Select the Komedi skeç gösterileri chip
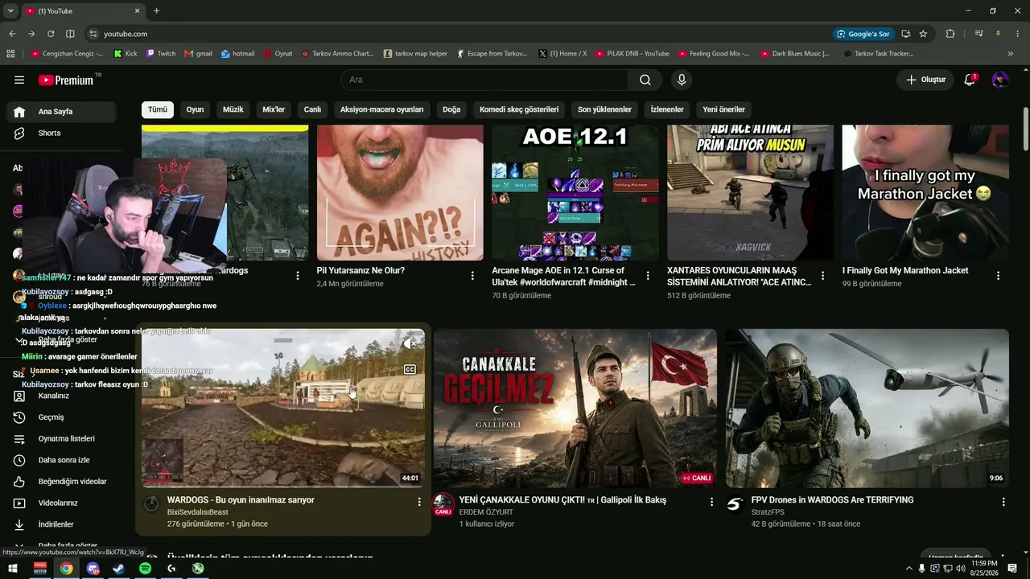 pos(519,109)
